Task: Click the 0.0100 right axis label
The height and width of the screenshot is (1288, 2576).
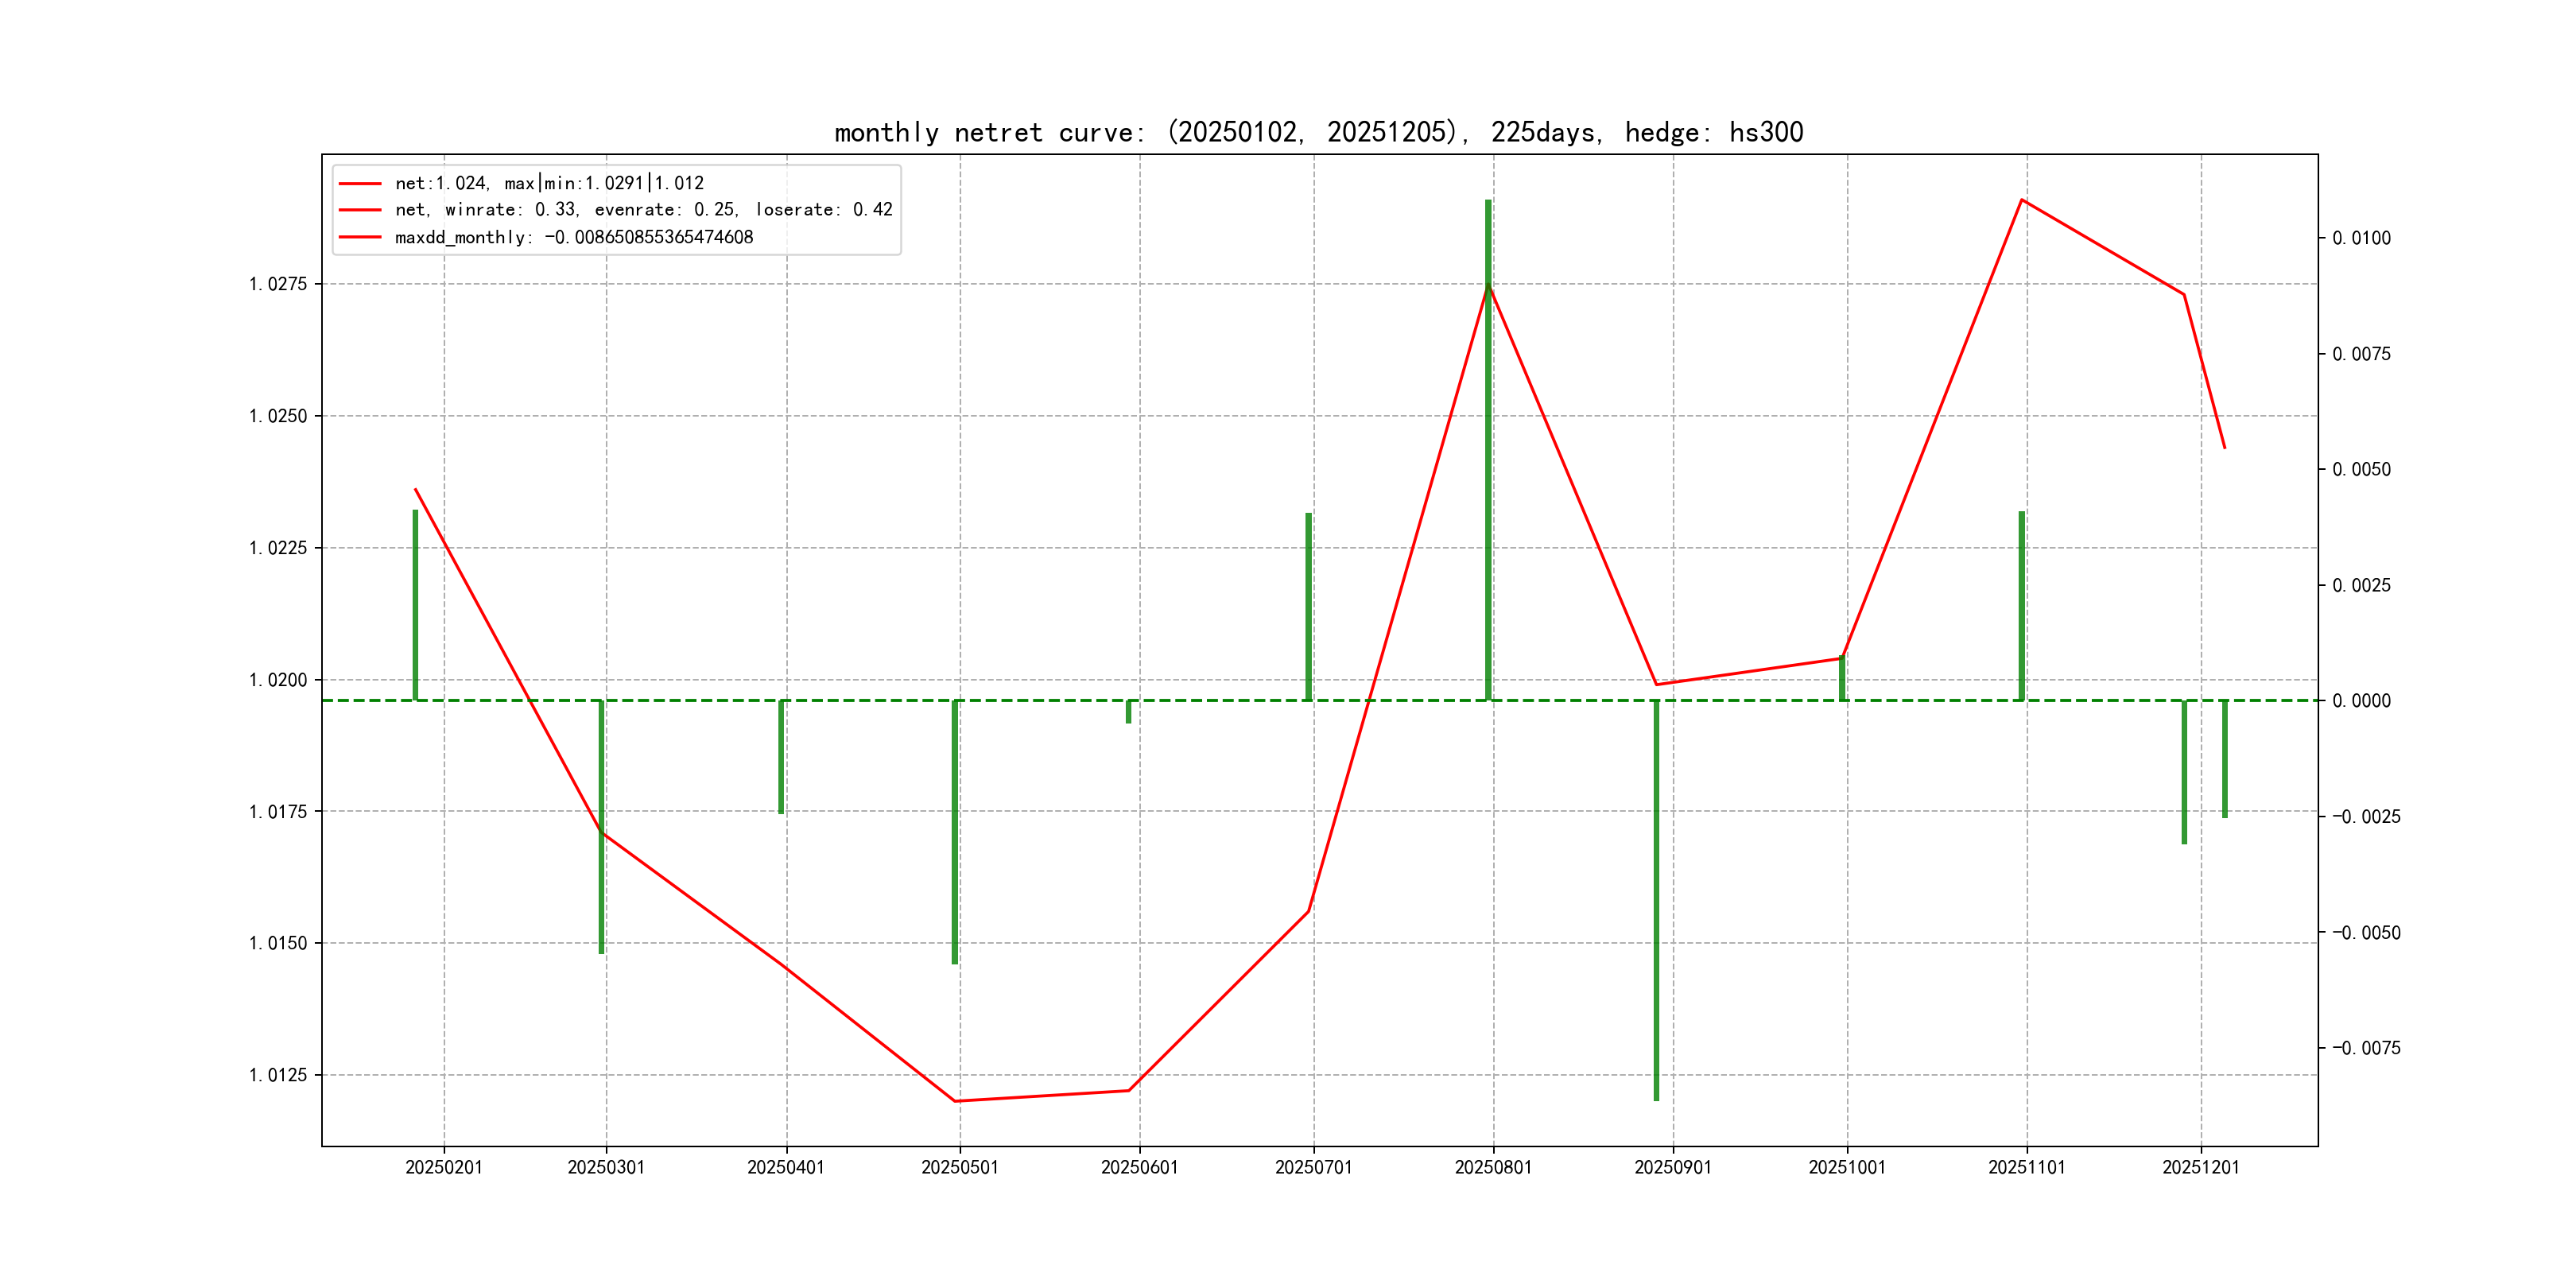Action: [2361, 238]
